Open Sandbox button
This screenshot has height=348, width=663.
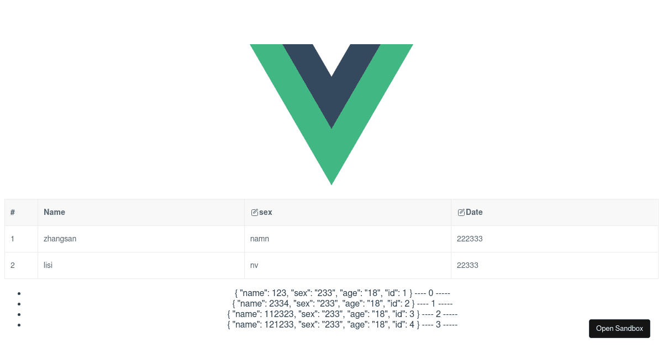tap(619, 329)
